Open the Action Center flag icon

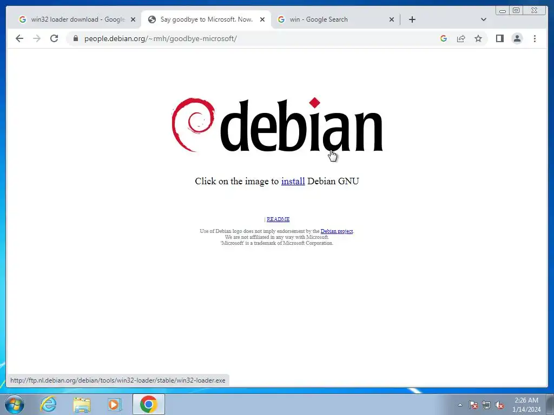click(473, 405)
